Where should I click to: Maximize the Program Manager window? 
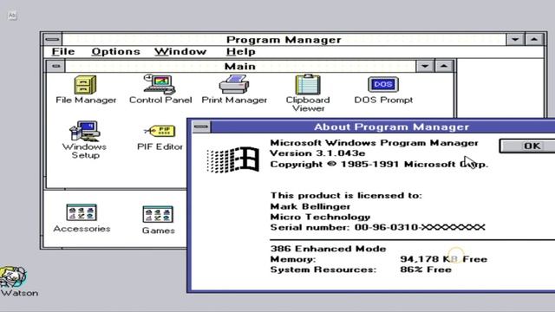tap(534, 39)
